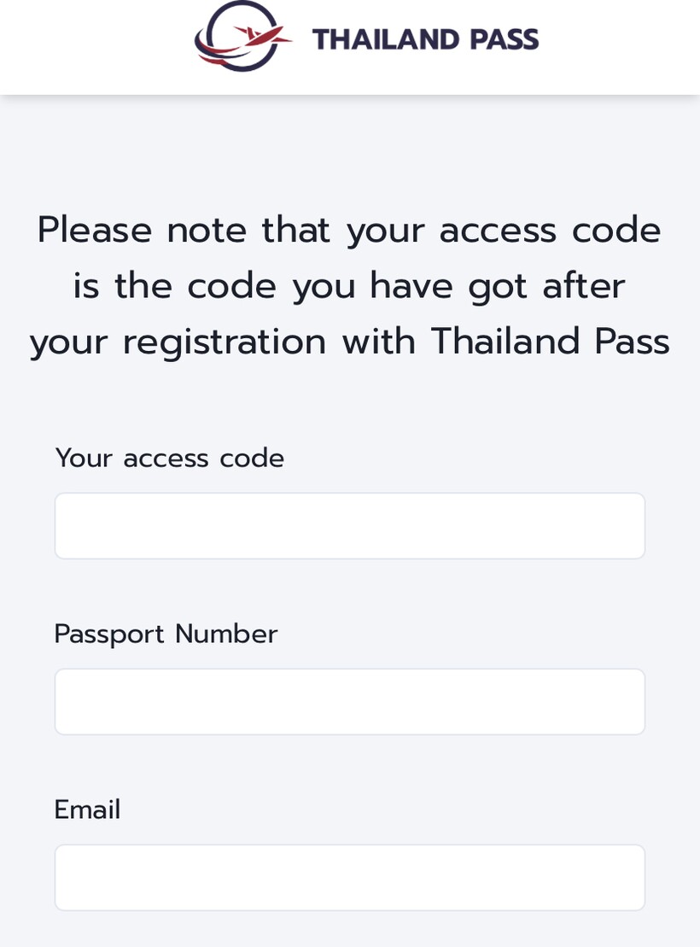This screenshot has height=947, width=700.
Task: Click the word "THAILAND" in the header logo
Action: click(x=388, y=39)
